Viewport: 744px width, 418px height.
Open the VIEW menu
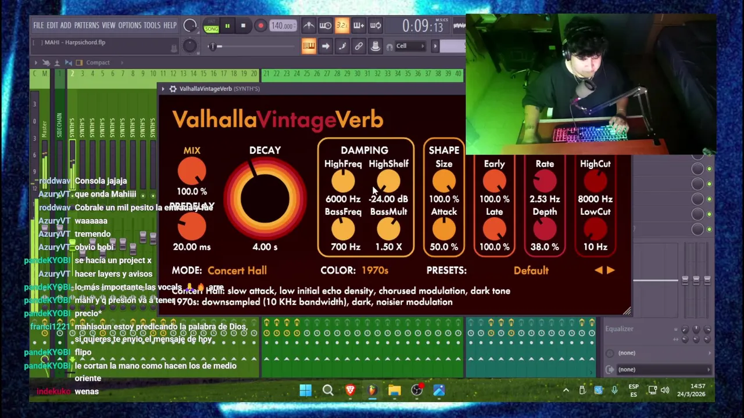point(109,26)
